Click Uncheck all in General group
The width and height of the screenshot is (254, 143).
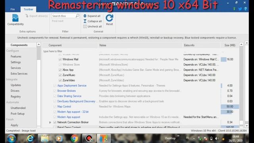pyautogui.click(x=92, y=27)
